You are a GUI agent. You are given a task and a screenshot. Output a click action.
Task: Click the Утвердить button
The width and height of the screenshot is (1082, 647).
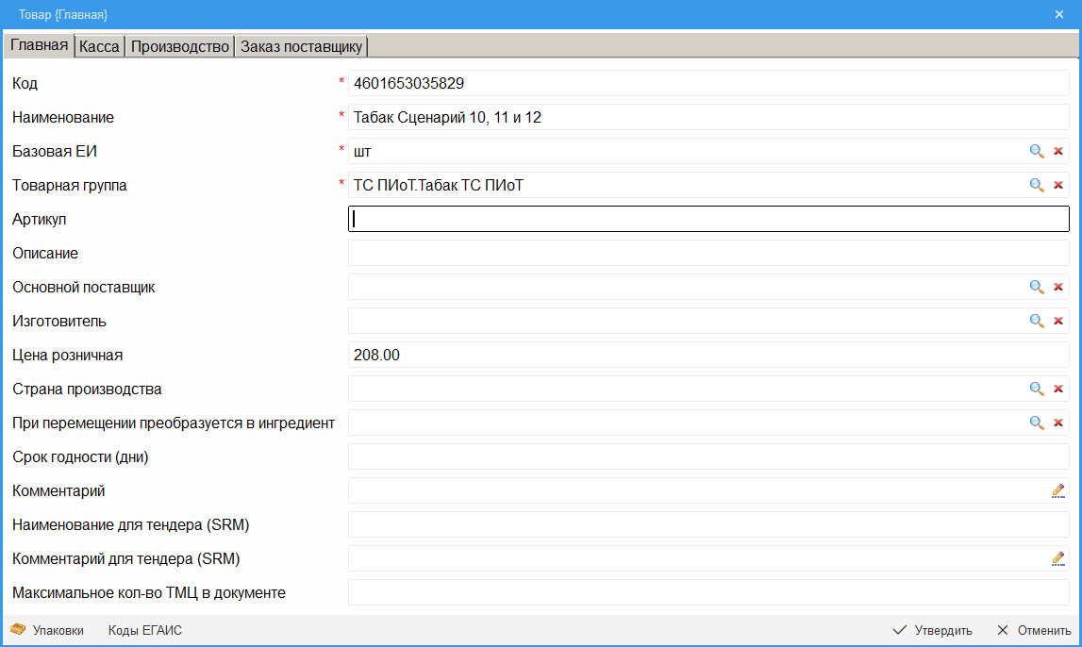(x=932, y=630)
